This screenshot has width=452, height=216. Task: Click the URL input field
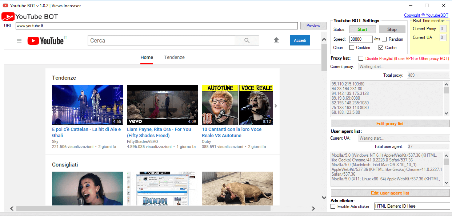[157, 26]
